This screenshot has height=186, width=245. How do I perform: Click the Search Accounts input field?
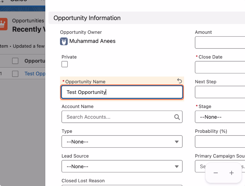(x=122, y=117)
